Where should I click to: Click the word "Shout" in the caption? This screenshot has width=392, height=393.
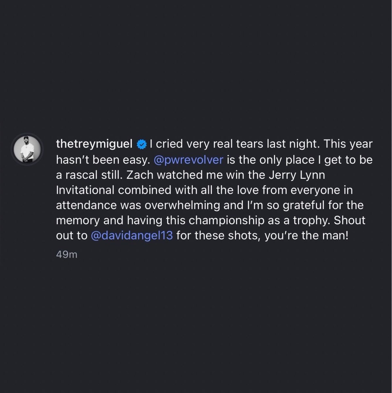350,220
